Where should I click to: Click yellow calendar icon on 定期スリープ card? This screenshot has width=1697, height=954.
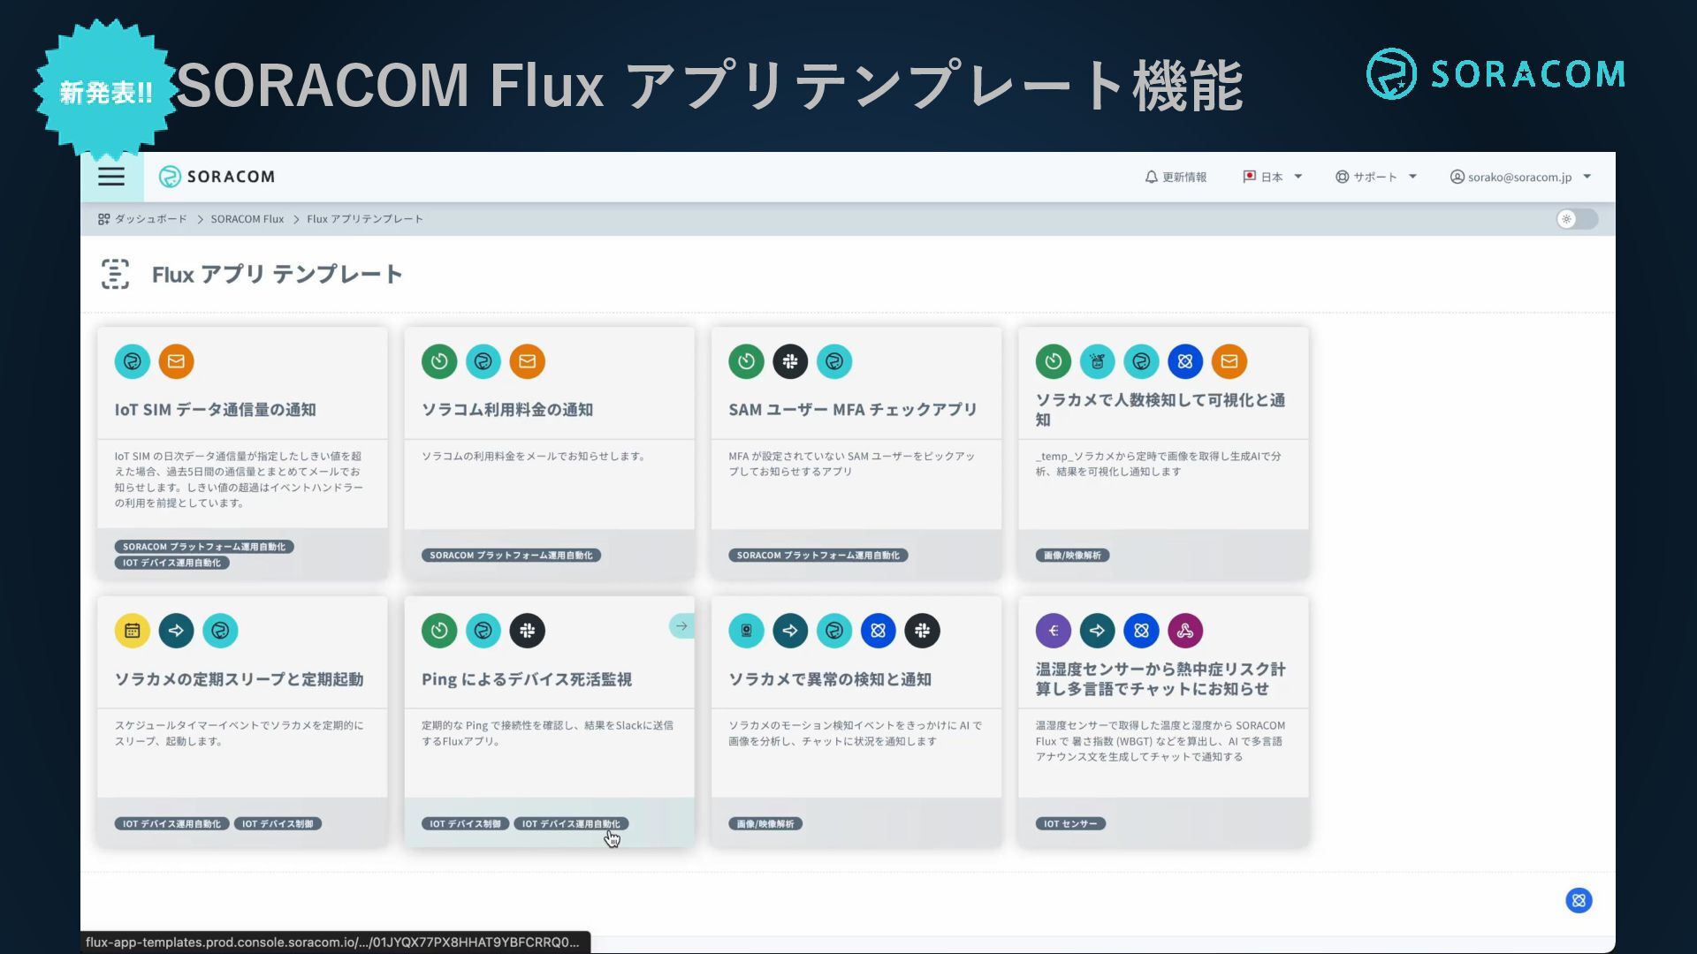[x=133, y=631]
